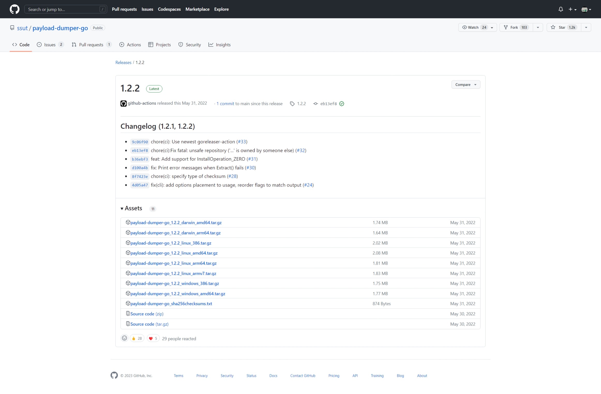
Task: Click the github-actions avatar icon
Action: 123,104
